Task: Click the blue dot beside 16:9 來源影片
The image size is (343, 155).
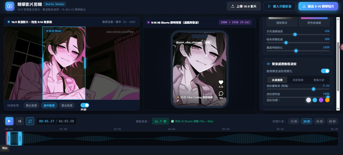Action: 9,22
